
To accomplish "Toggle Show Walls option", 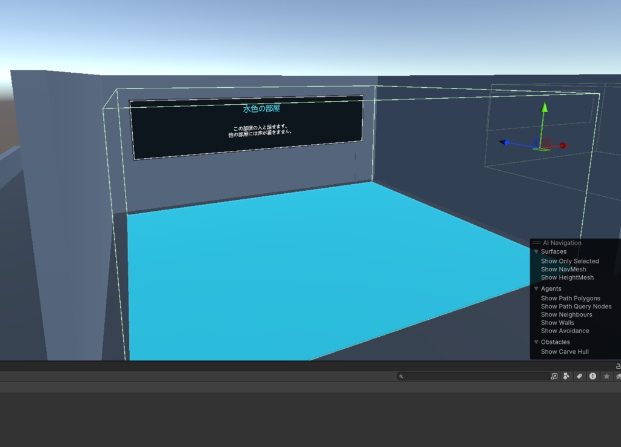I will [x=557, y=323].
